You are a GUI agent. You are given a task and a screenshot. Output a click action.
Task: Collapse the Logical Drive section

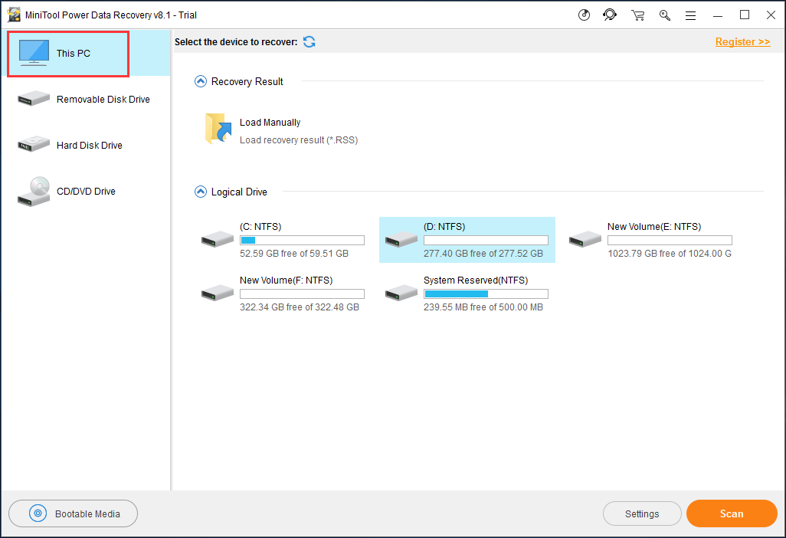[201, 192]
